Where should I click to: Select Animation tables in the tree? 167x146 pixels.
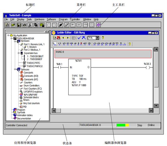tap(25, 115)
